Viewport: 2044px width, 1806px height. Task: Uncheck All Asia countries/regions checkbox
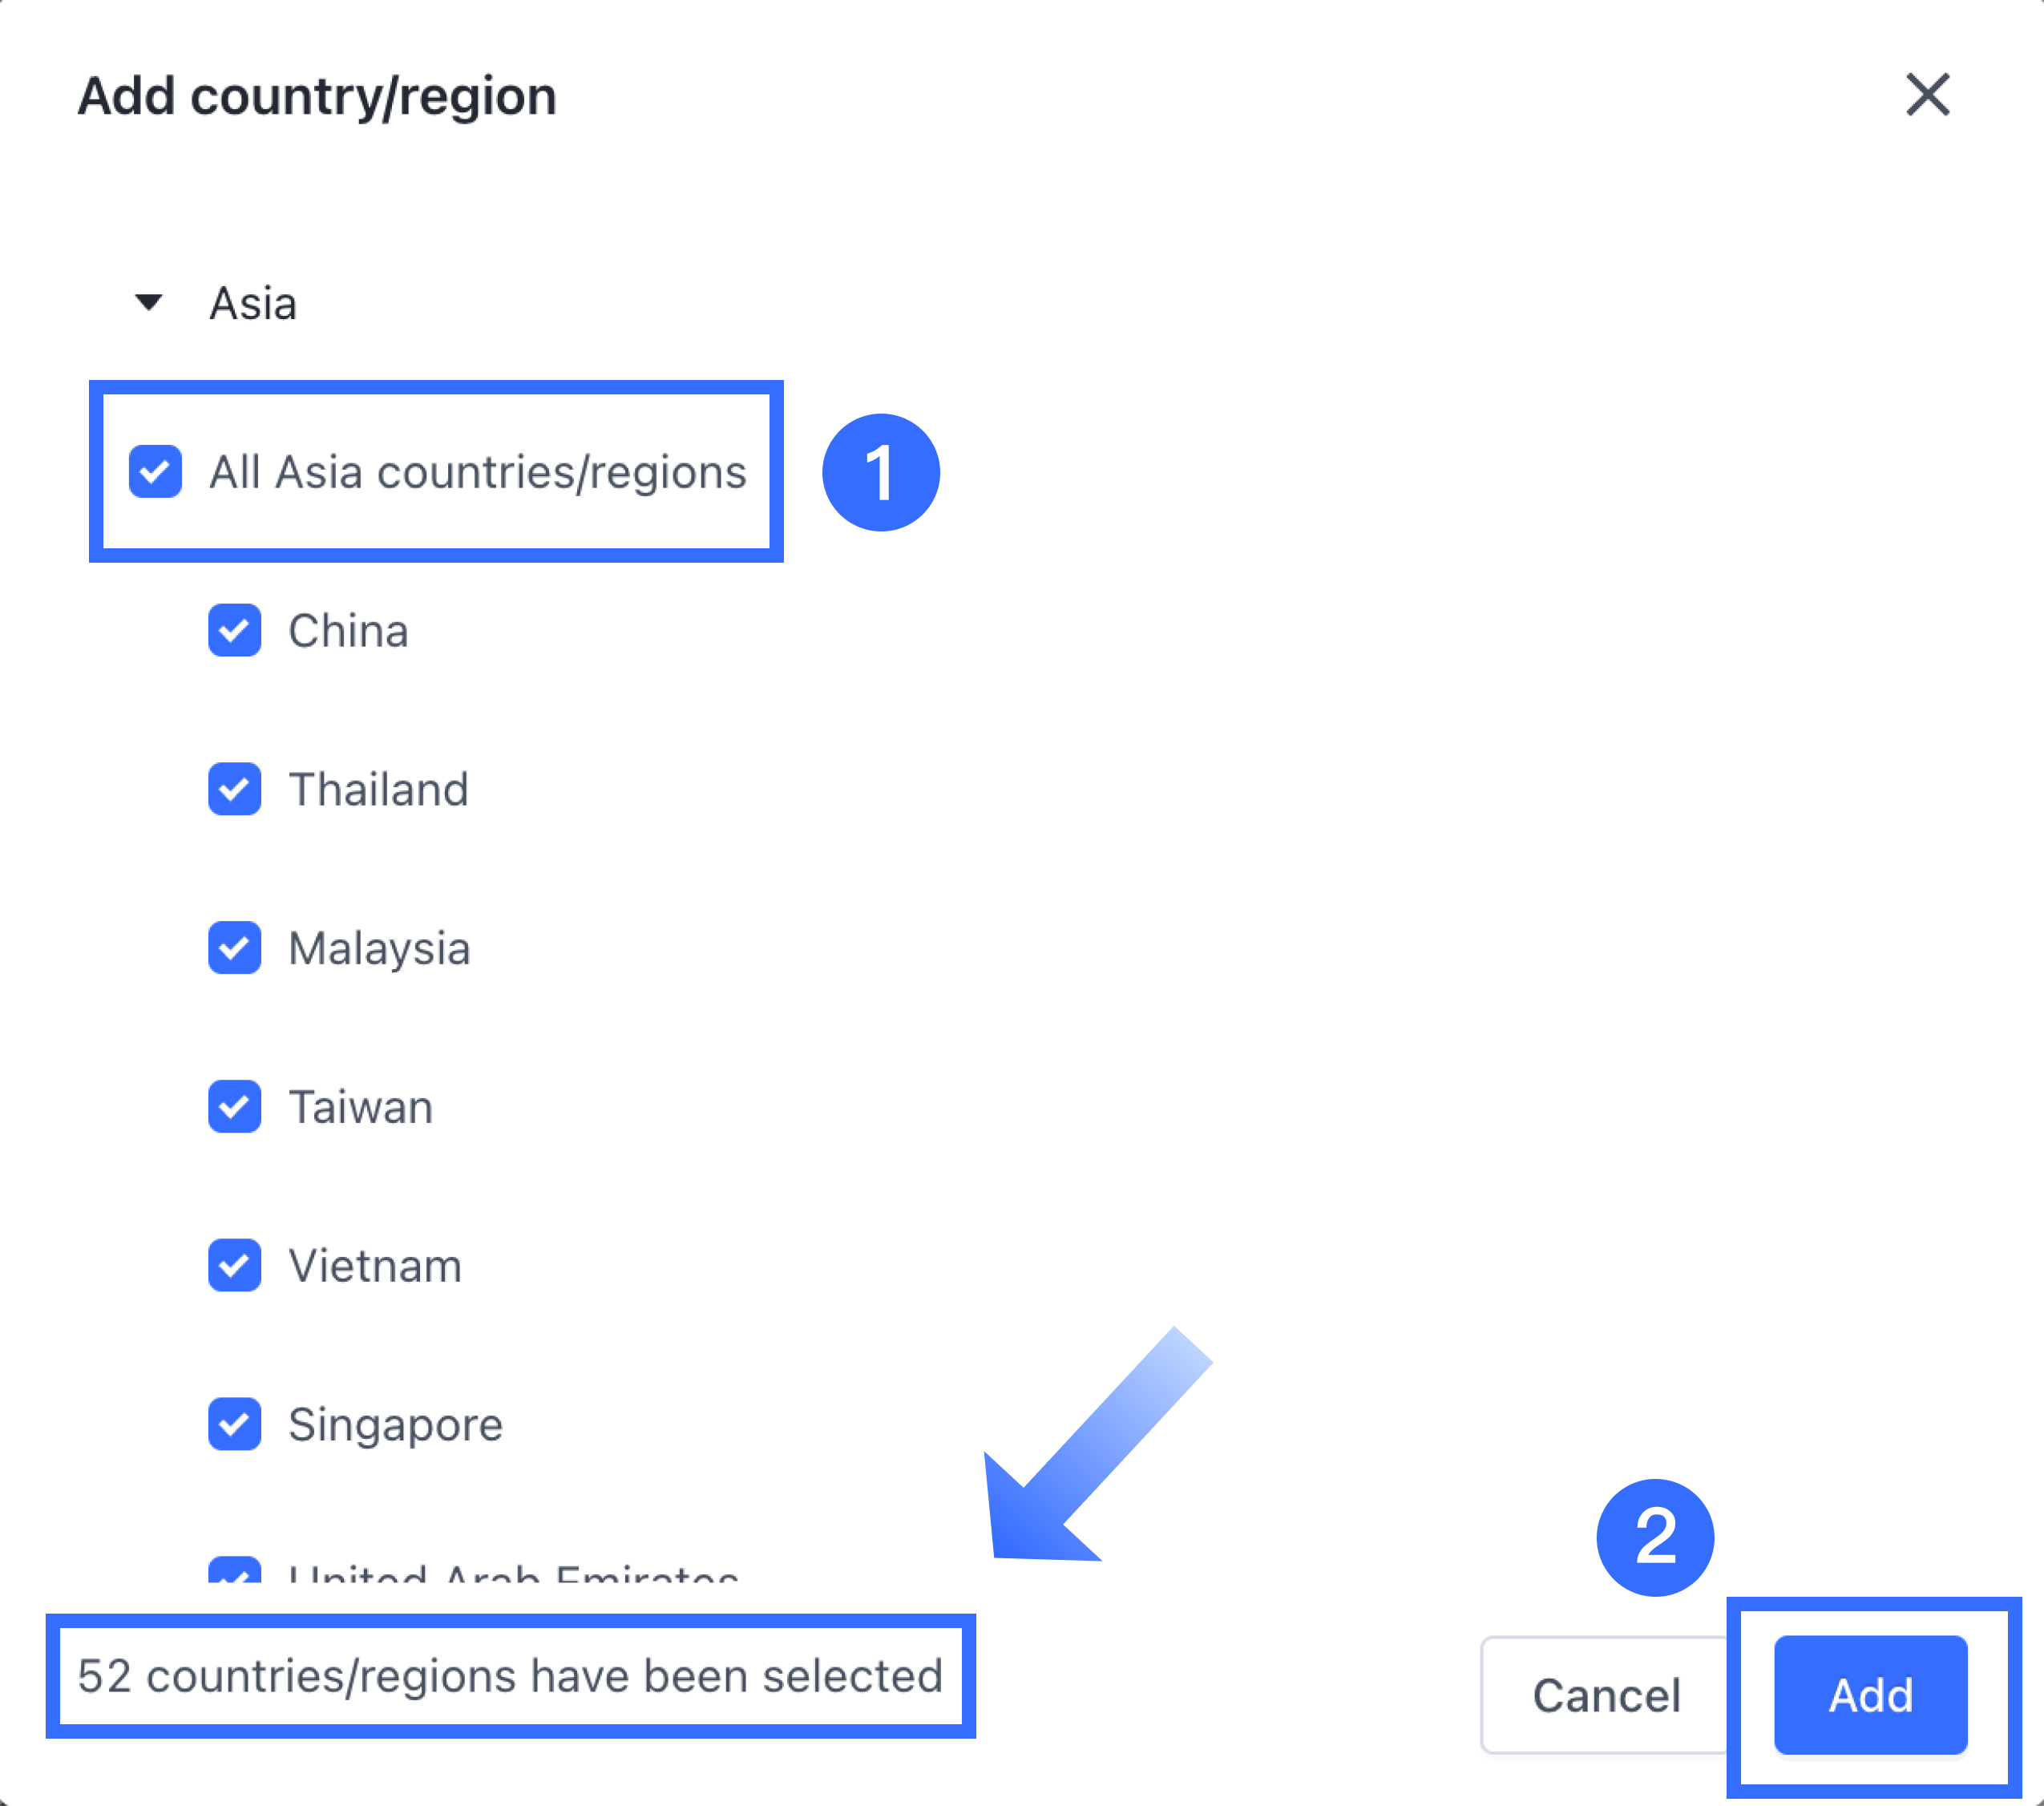tap(155, 471)
